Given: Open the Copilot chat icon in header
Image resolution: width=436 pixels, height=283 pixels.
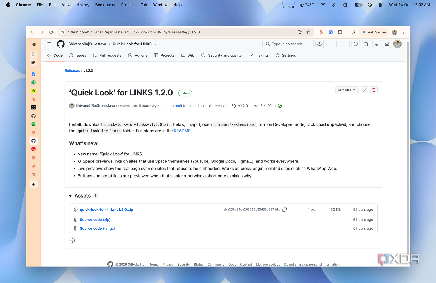Looking at the screenshot, I should (x=319, y=44).
